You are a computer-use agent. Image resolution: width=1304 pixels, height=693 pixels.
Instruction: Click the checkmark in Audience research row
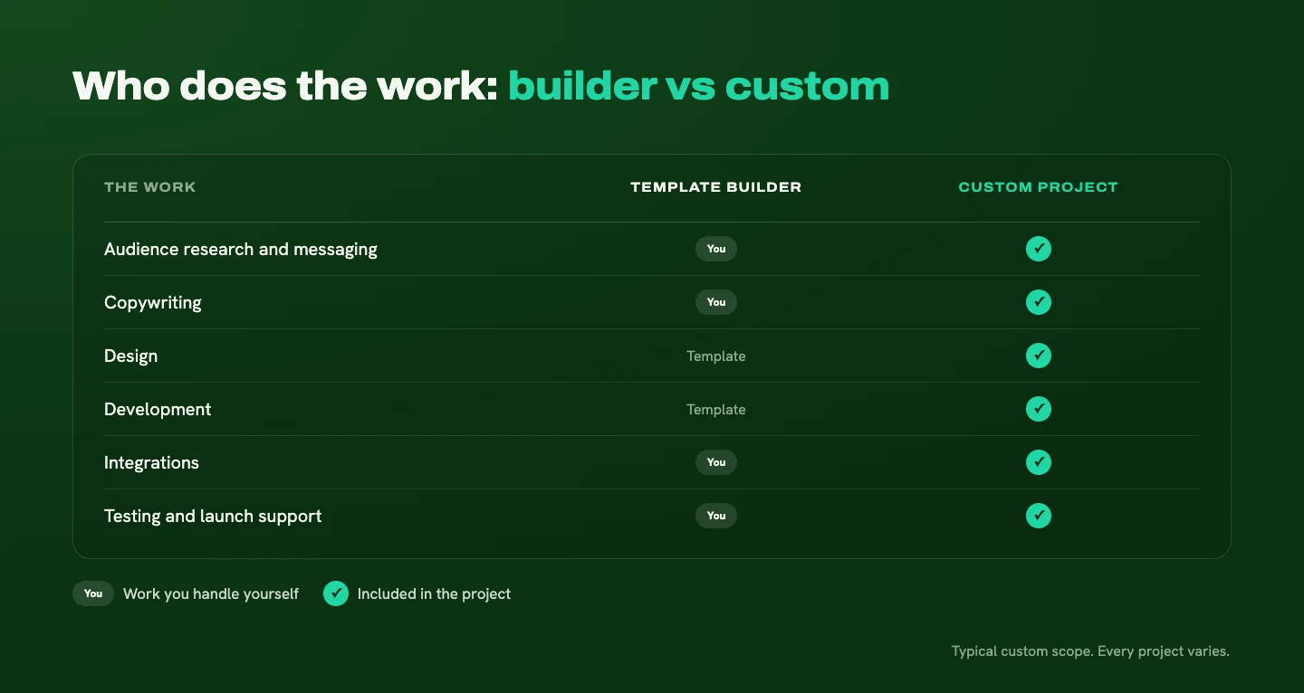pyautogui.click(x=1039, y=249)
